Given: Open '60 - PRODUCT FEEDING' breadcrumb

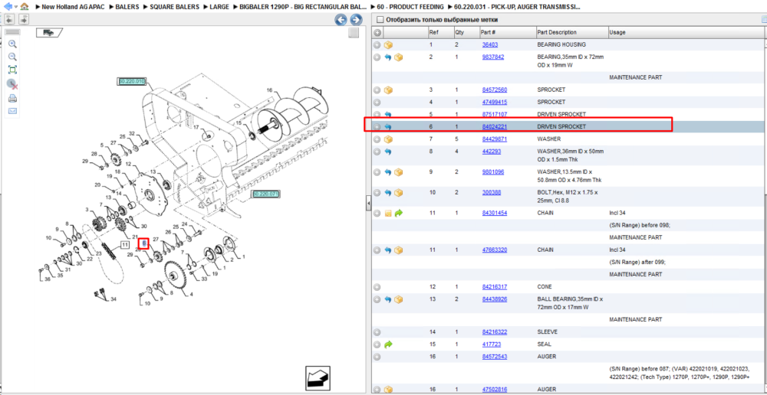Looking at the screenshot, I should coord(411,8).
